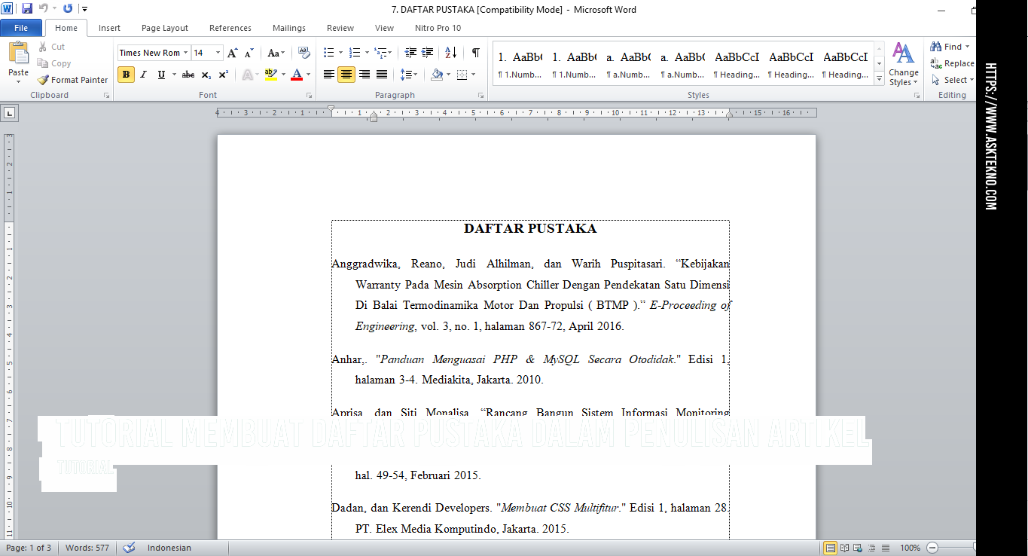Click the Indonesian language indicator

tap(169, 548)
